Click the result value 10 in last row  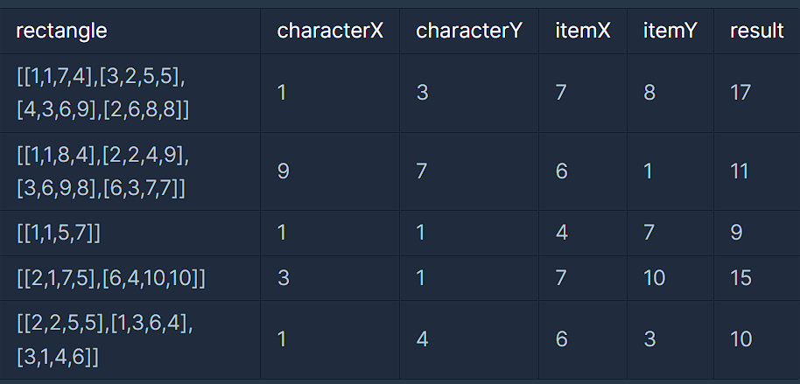point(741,339)
